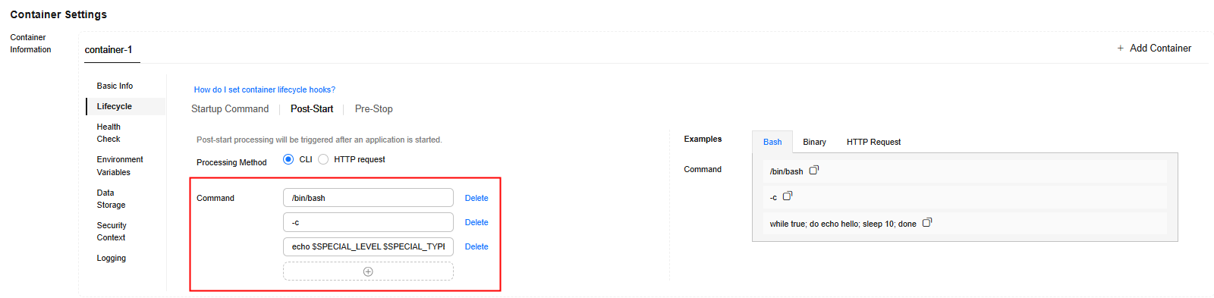
Task: Copy the /bin/bash example command
Action: pyautogui.click(x=813, y=171)
